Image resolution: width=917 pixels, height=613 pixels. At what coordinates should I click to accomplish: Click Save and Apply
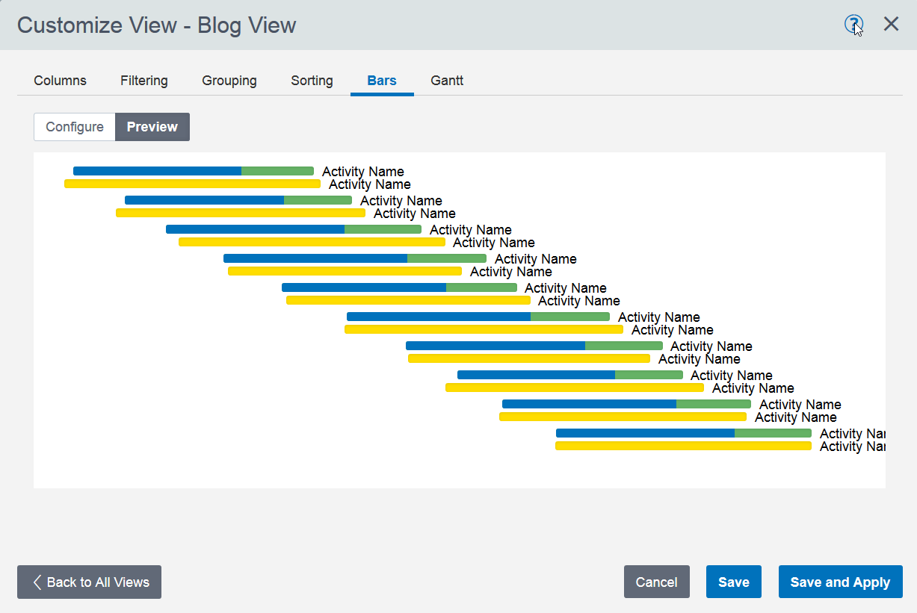coord(840,582)
